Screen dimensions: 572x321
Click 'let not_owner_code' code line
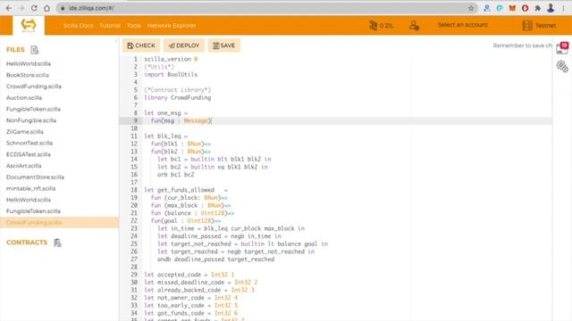click(190, 298)
